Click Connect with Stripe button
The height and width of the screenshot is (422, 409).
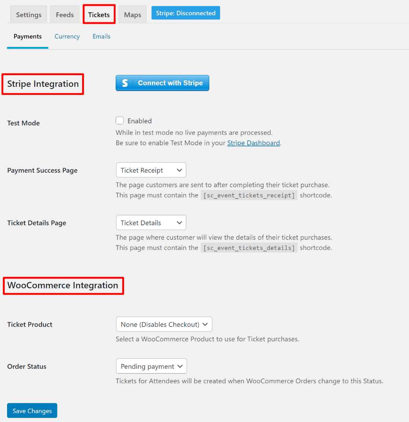[x=162, y=83]
